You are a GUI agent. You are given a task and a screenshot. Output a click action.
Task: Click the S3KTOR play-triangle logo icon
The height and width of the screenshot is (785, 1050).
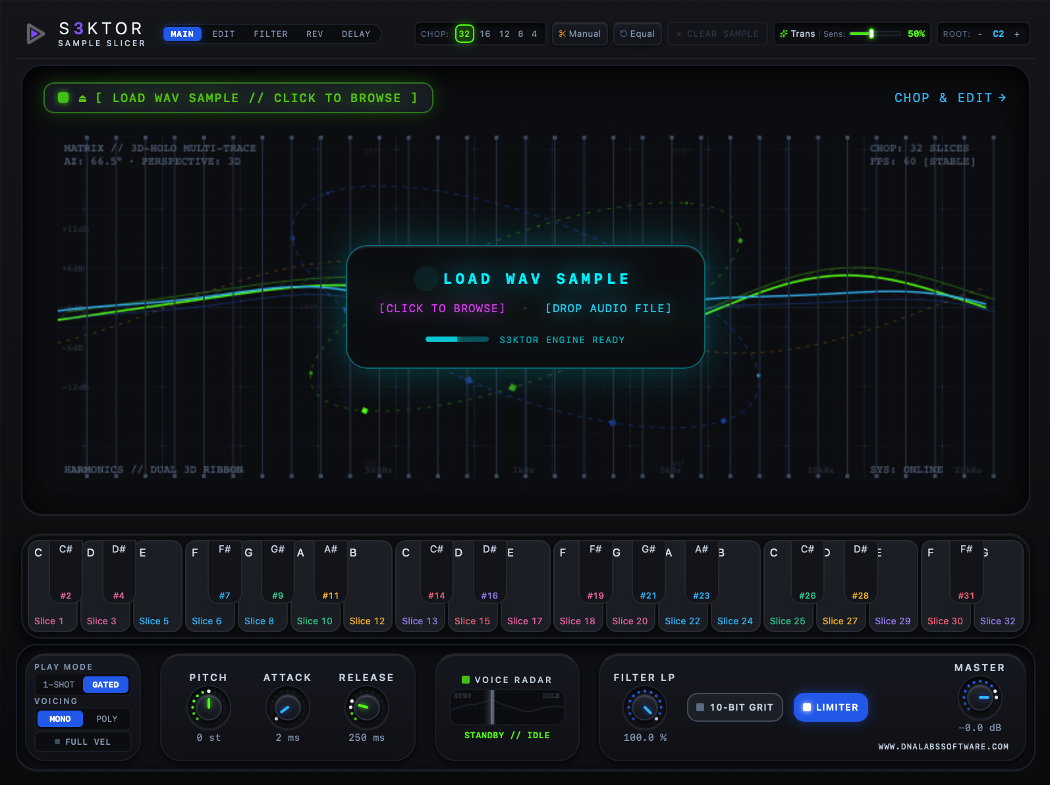(x=36, y=34)
